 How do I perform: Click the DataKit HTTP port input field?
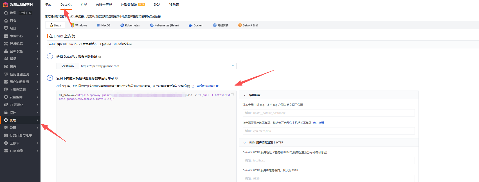coord(328,178)
